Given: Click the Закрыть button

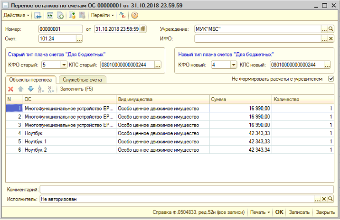Looking at the screenshot, I should [325, 212].
